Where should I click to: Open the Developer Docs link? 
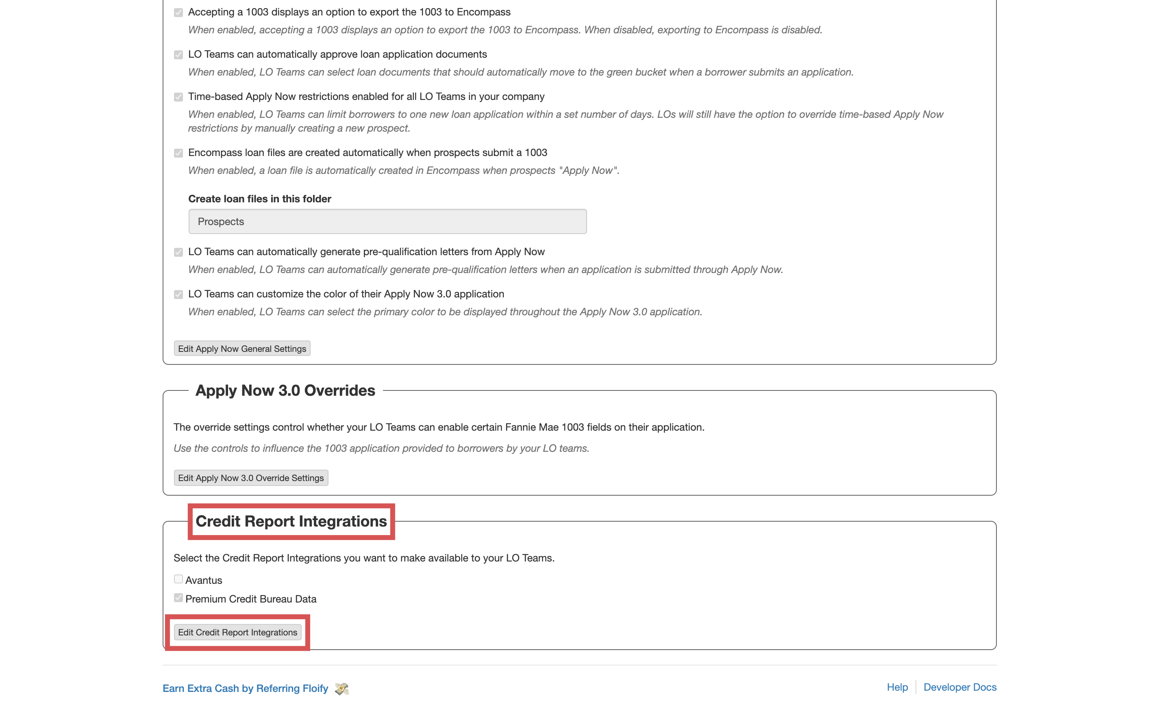click(959, 687)
